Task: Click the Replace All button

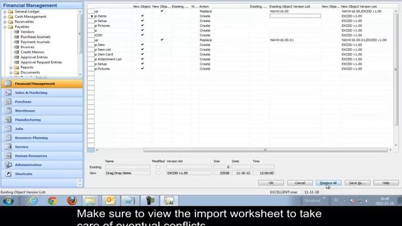Action: pos(329,183)
